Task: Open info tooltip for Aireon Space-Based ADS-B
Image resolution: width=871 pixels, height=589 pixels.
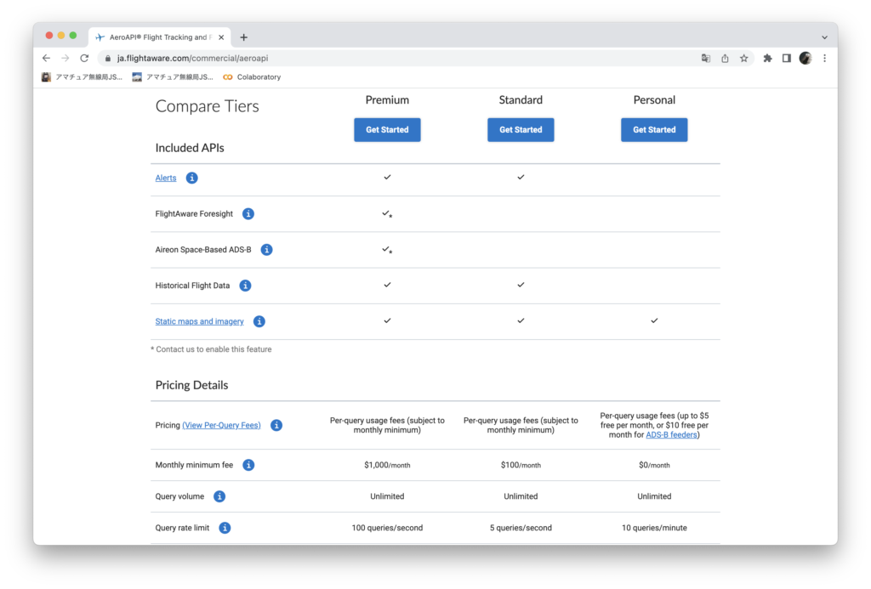Action: pyautogui.click(x=266, y=250)
